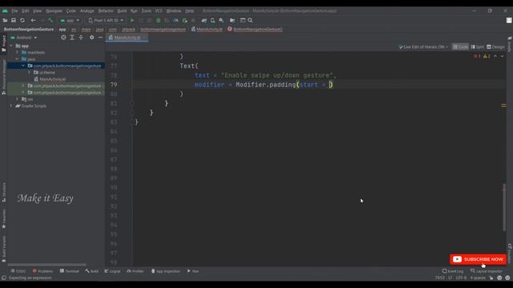Click the Sync Project with Gradle Files icon
Image resolution: width=513 pixels, height=288 pixels.
tap(204, 20)
